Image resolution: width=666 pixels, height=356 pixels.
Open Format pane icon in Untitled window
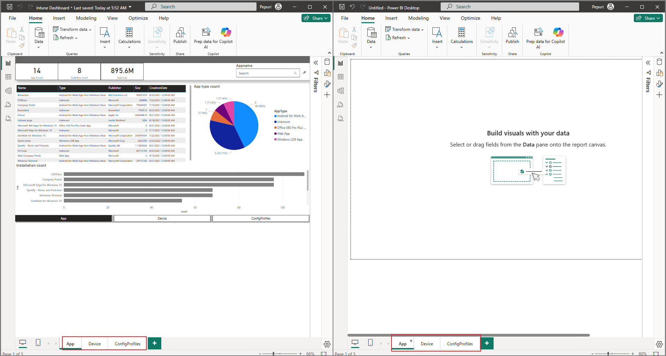tap(659, 84)
